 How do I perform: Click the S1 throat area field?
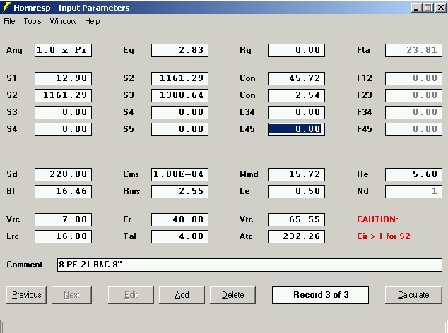pyautogui.click(x=63, y=78)
